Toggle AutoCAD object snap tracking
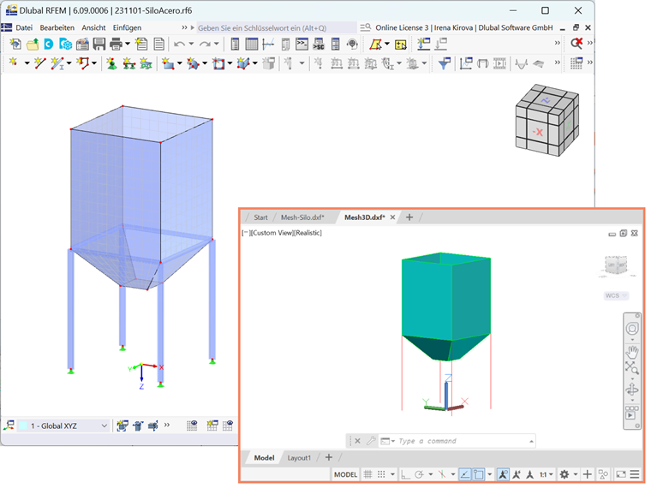This screenshot has width=651, height=488. coord(465,474)
